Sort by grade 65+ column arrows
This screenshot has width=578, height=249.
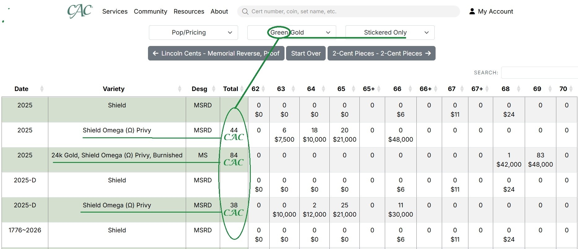pos(379,89)
